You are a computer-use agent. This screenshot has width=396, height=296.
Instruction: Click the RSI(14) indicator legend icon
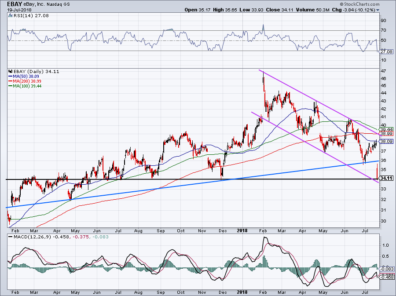tap(10, 16)
